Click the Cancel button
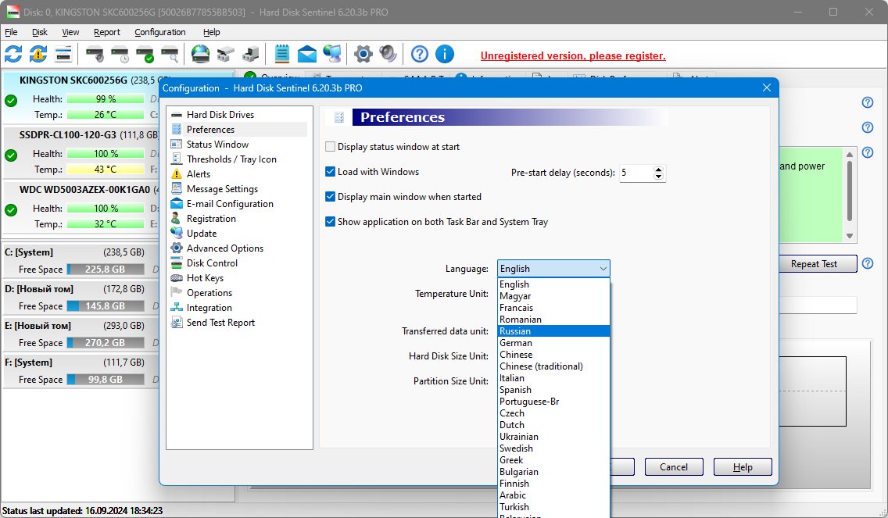Screen dimensions: 888x518 point(673,467)
